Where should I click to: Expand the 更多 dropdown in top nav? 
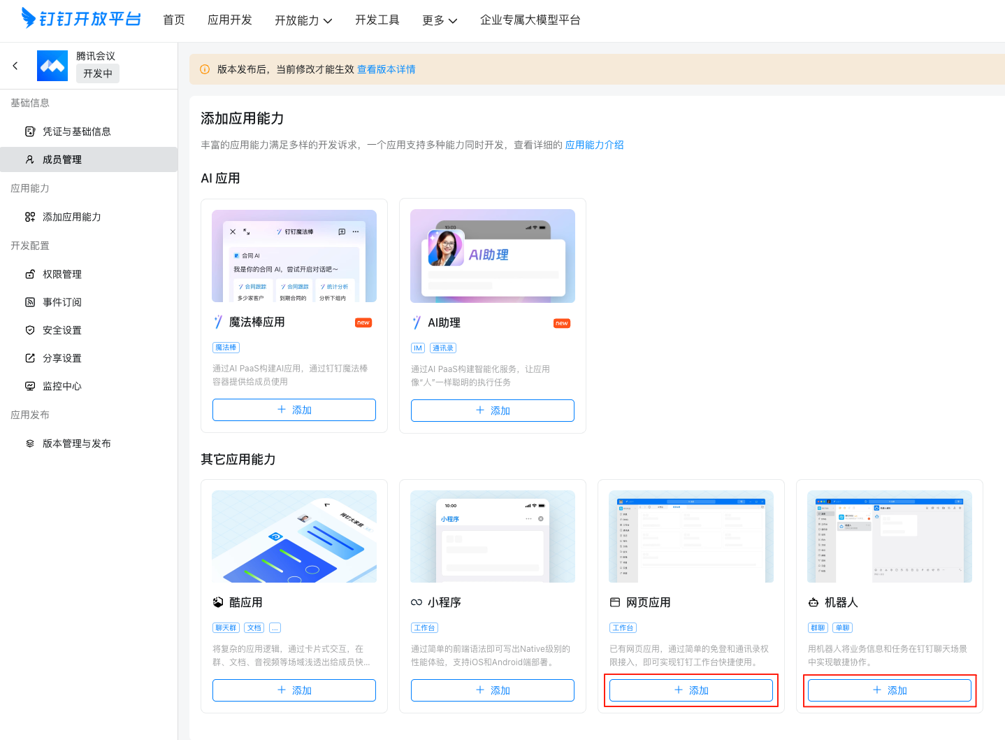(x=440, y=20)
